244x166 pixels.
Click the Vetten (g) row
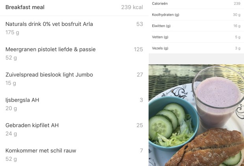point(196,37)
